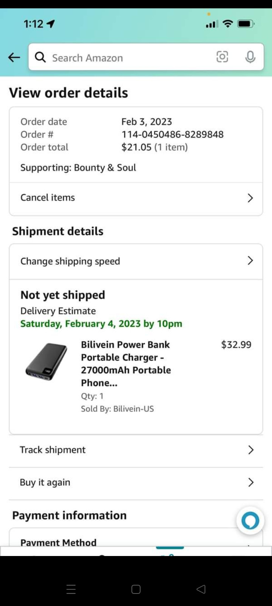The width and height of the screenshot is (272, 606).
Task: Expand Change shipping speed chevron
Action: 250,261
